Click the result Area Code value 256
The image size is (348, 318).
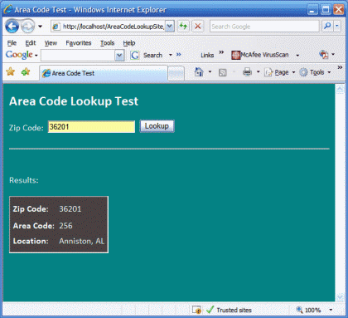pyautogui.click(x=65, y=226)
